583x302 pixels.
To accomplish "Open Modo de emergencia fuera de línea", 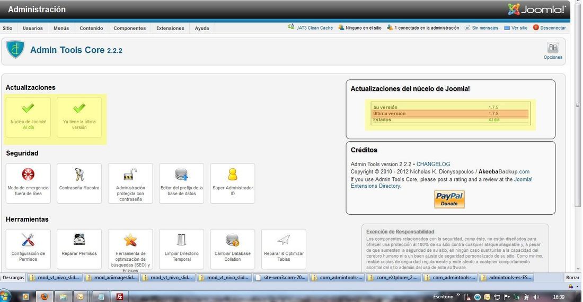I will pos(28,184).
